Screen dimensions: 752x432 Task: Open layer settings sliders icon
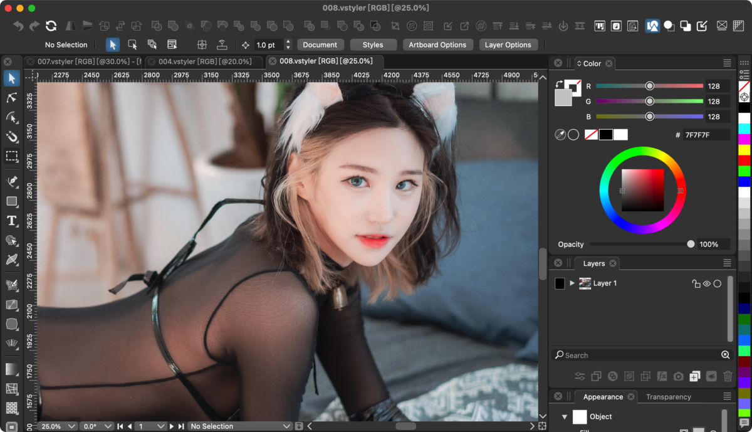pyautogui.click(x=580, y=376)
